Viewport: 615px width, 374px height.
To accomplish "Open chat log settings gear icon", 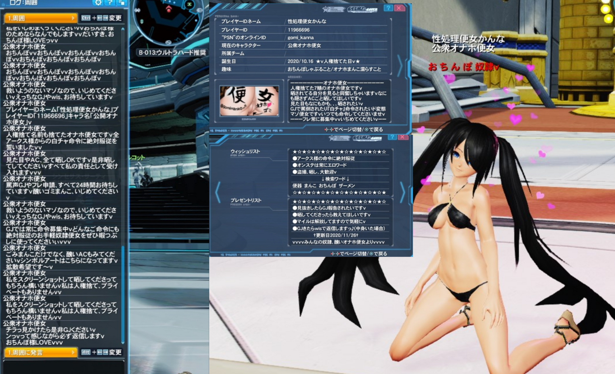I will tap(98, 3).
